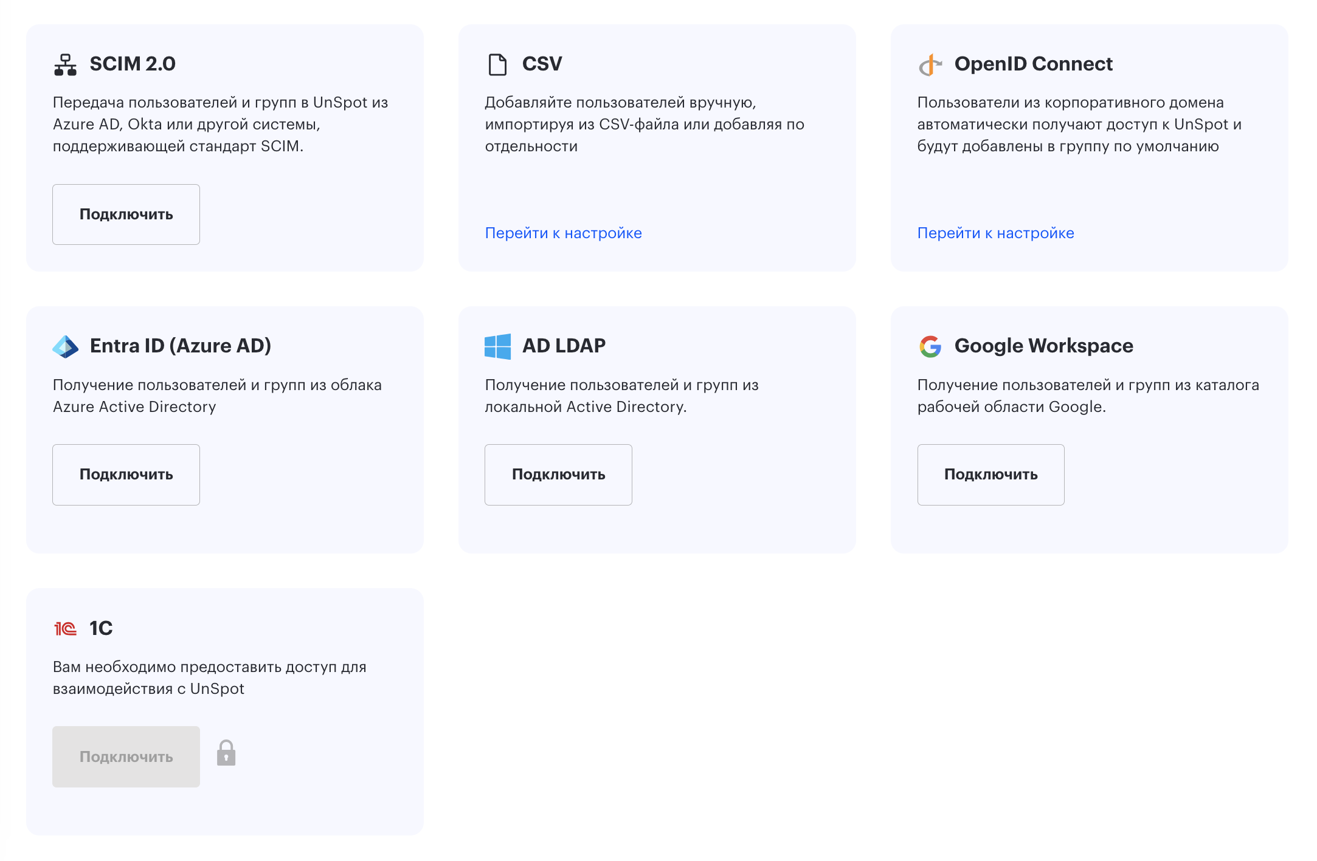This screenshot has width=1317, height=861.
Task: Click the disabled 1C Подключить button
Action: [x=126, y=756]
